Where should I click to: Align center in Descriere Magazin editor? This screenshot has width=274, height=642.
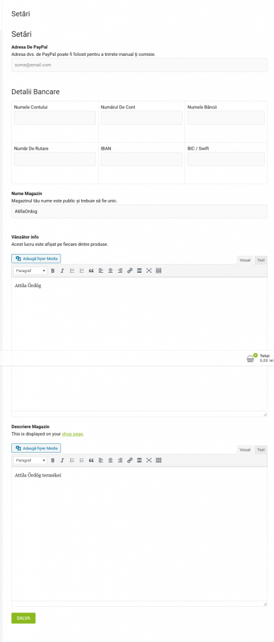[110, 460]
